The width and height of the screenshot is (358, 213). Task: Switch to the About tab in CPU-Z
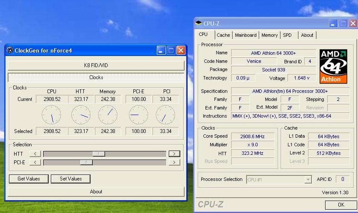pos(307,35)
